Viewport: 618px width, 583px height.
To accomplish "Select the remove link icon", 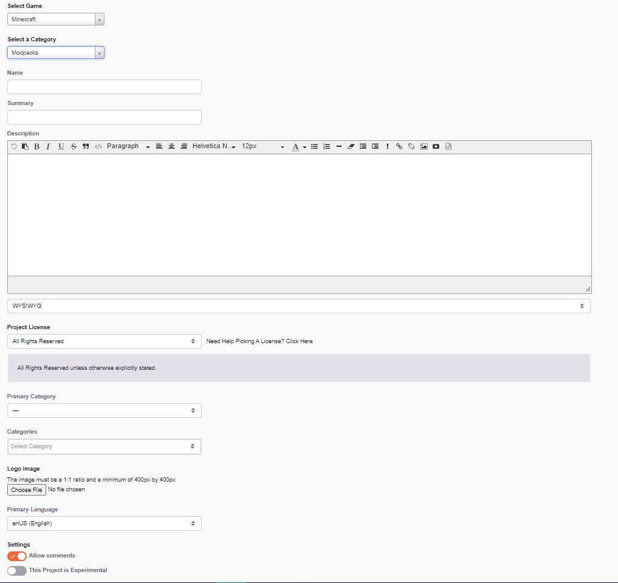I will click(411, 146).
